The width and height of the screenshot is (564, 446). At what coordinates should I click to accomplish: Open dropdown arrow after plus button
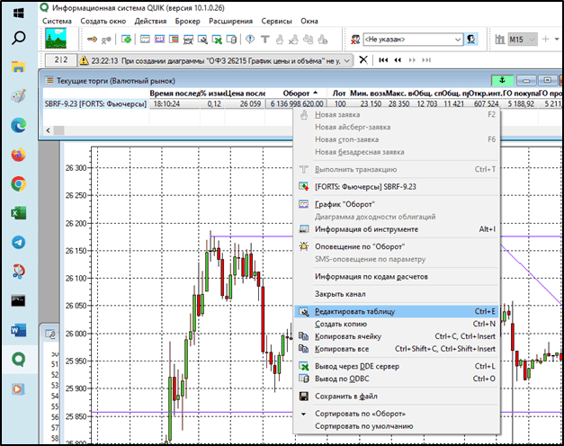click(x=557, y=39)
